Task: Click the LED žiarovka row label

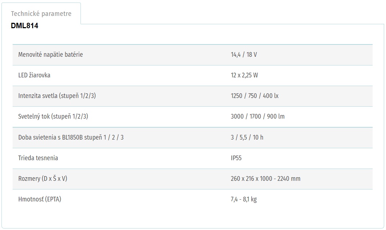Action: (34, 75)
